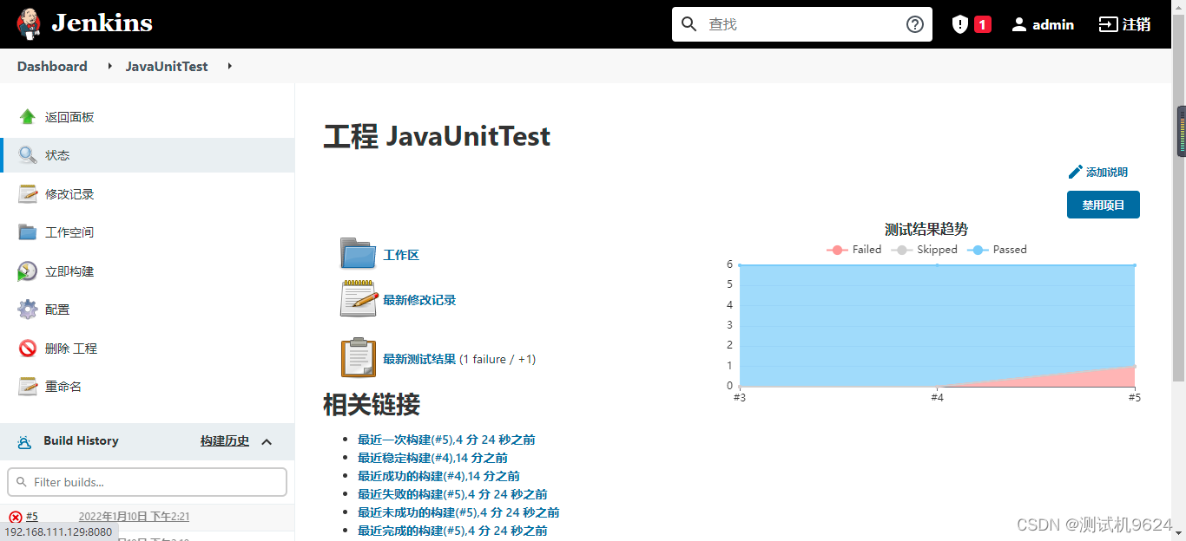Collapse the Build History chevron

click(x=267, y=441)
